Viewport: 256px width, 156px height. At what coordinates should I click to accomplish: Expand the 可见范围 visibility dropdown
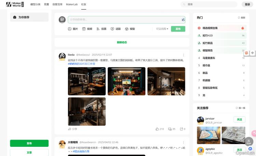pyautogui.click(x=162, y=29)
